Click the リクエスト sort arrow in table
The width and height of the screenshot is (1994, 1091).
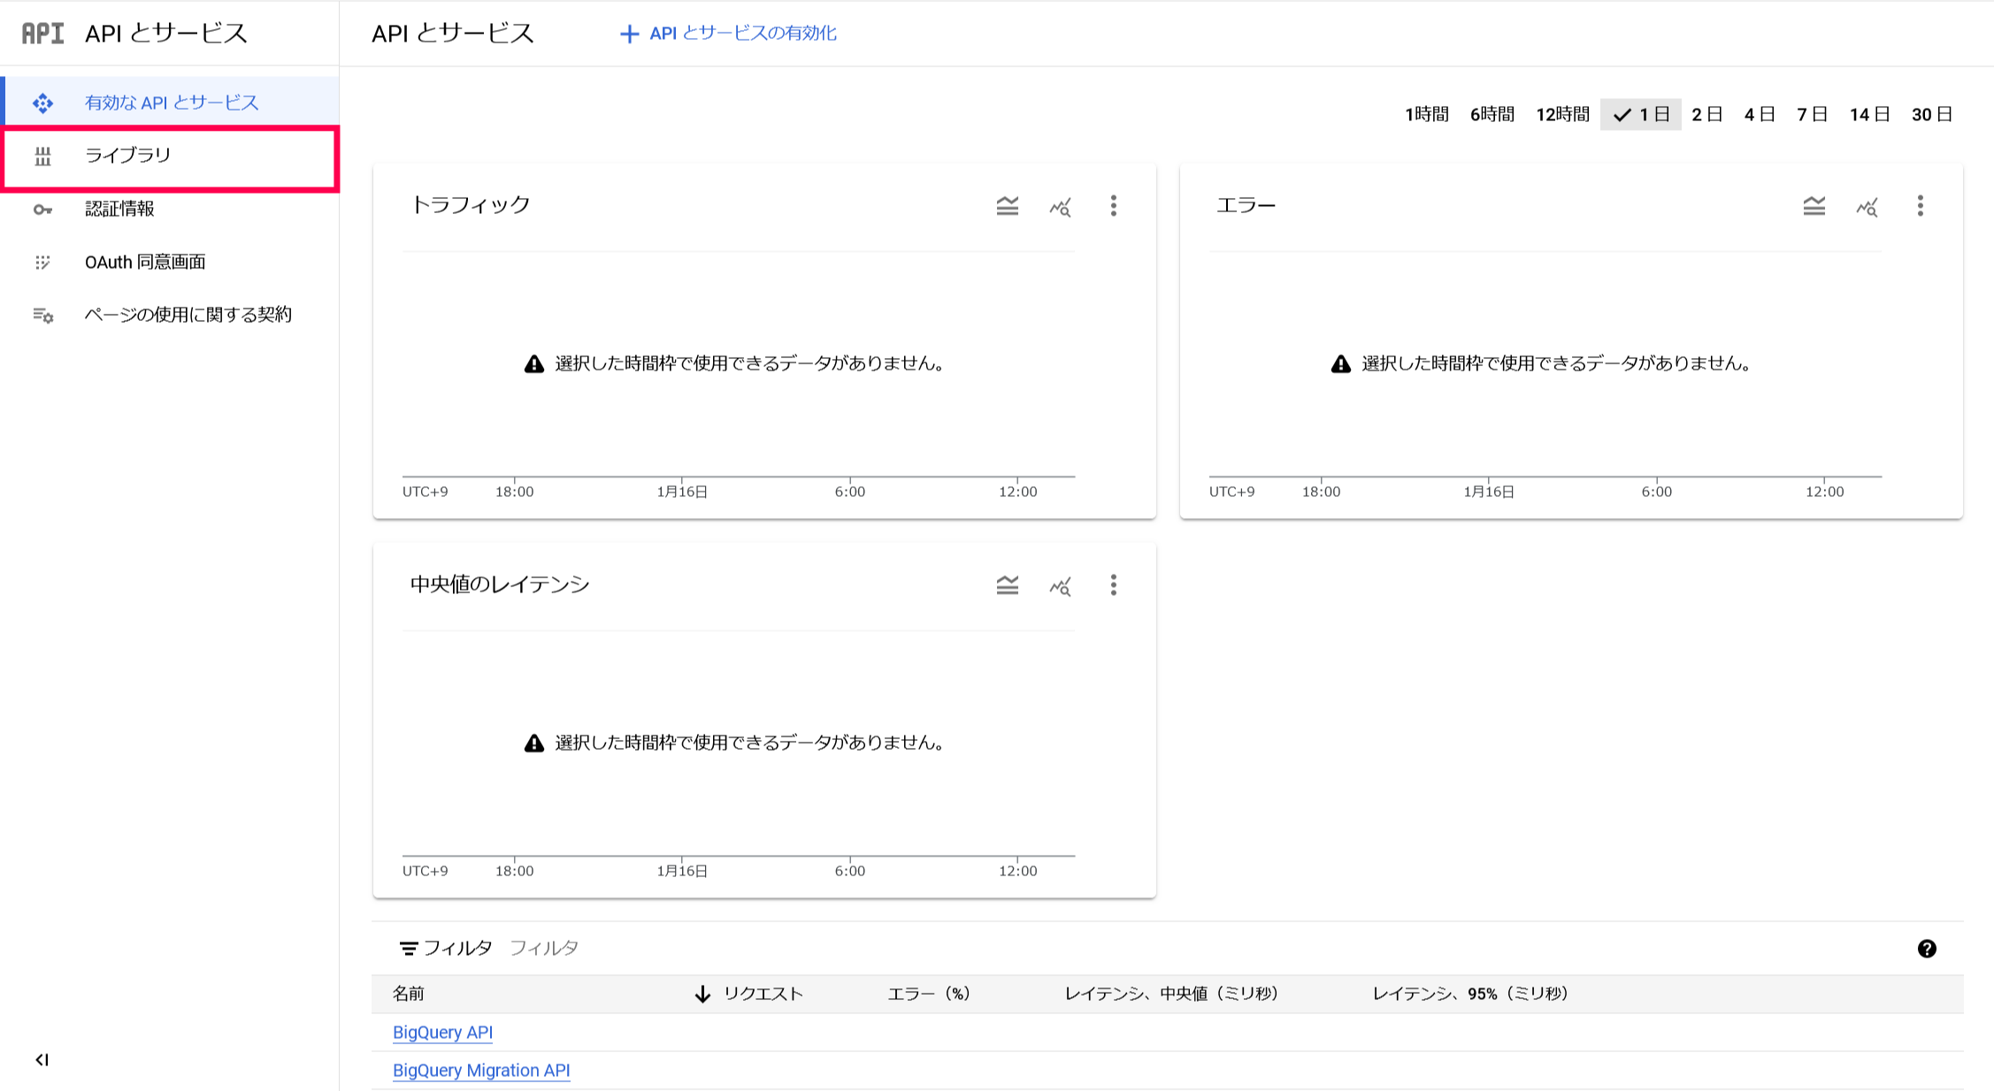tap(703, 993)
